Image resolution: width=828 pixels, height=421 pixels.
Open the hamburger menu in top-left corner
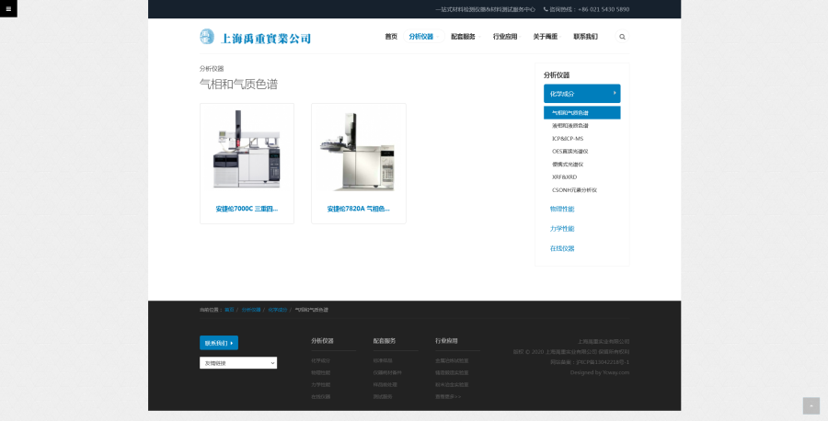8,9
